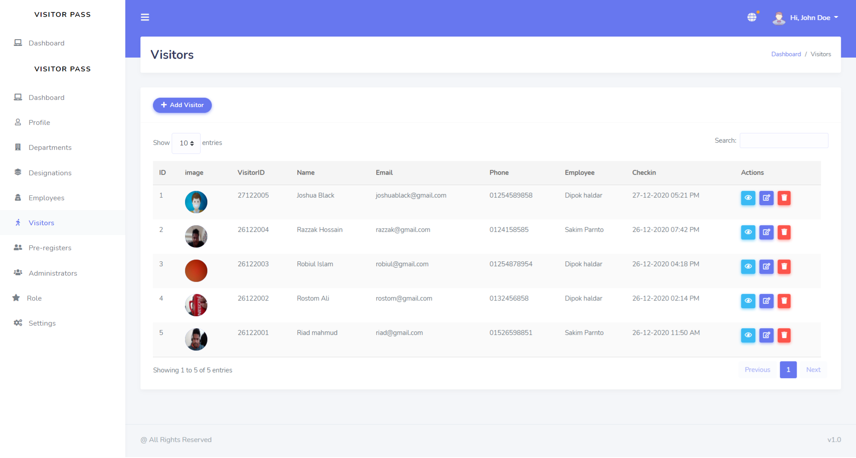
Task: Click the Pre-registers people icon
Action: (x=18, y=248)
